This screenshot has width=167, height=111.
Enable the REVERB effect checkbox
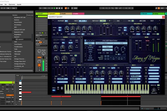click(x=85, y=58)
